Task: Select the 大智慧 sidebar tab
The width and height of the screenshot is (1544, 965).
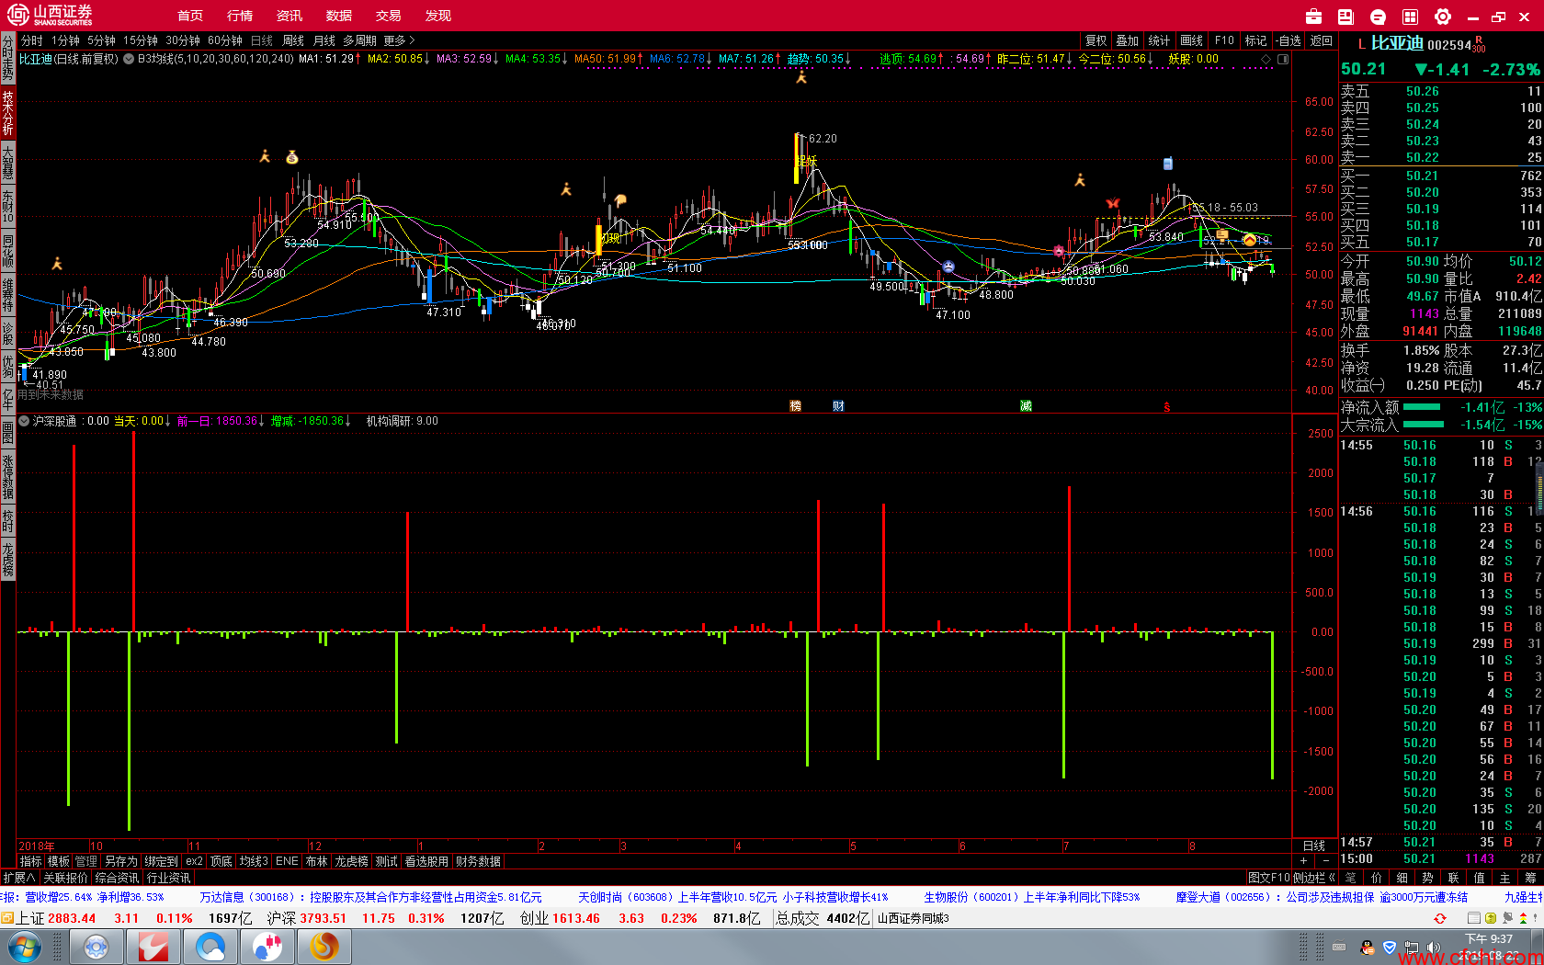Action: [x=8, y=162]
